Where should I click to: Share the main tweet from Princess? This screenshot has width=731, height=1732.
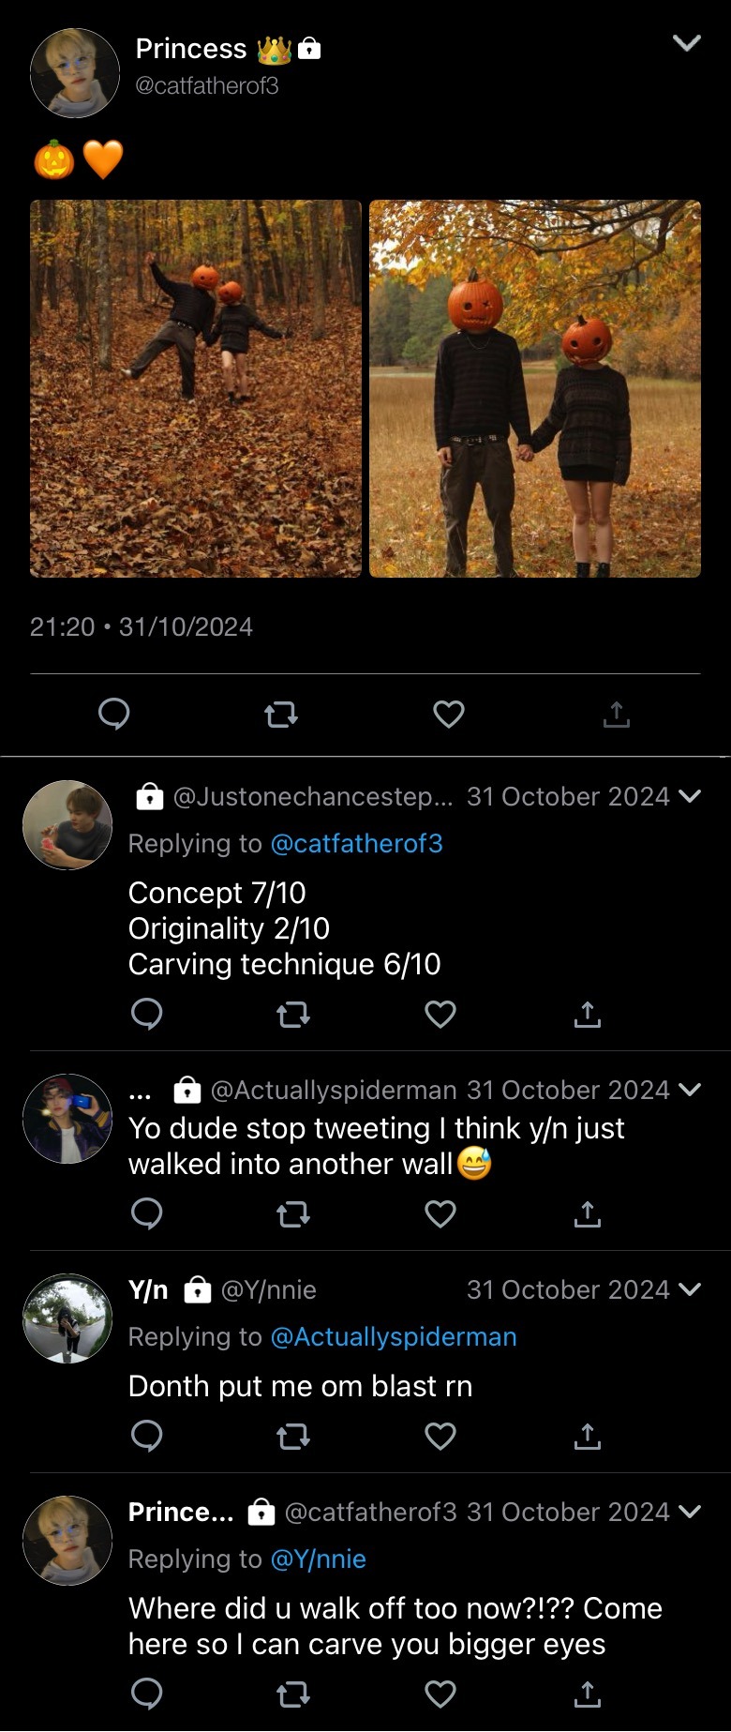pyautogui.click(x=616, y=715)
